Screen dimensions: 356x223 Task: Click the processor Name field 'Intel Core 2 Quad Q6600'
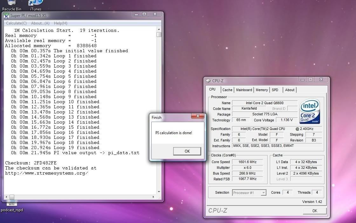[264, 103]
